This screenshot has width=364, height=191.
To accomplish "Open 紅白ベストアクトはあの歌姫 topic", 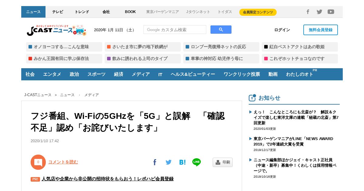I will coord(300,47).
